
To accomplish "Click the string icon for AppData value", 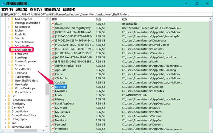I will (x=53, y=70).
